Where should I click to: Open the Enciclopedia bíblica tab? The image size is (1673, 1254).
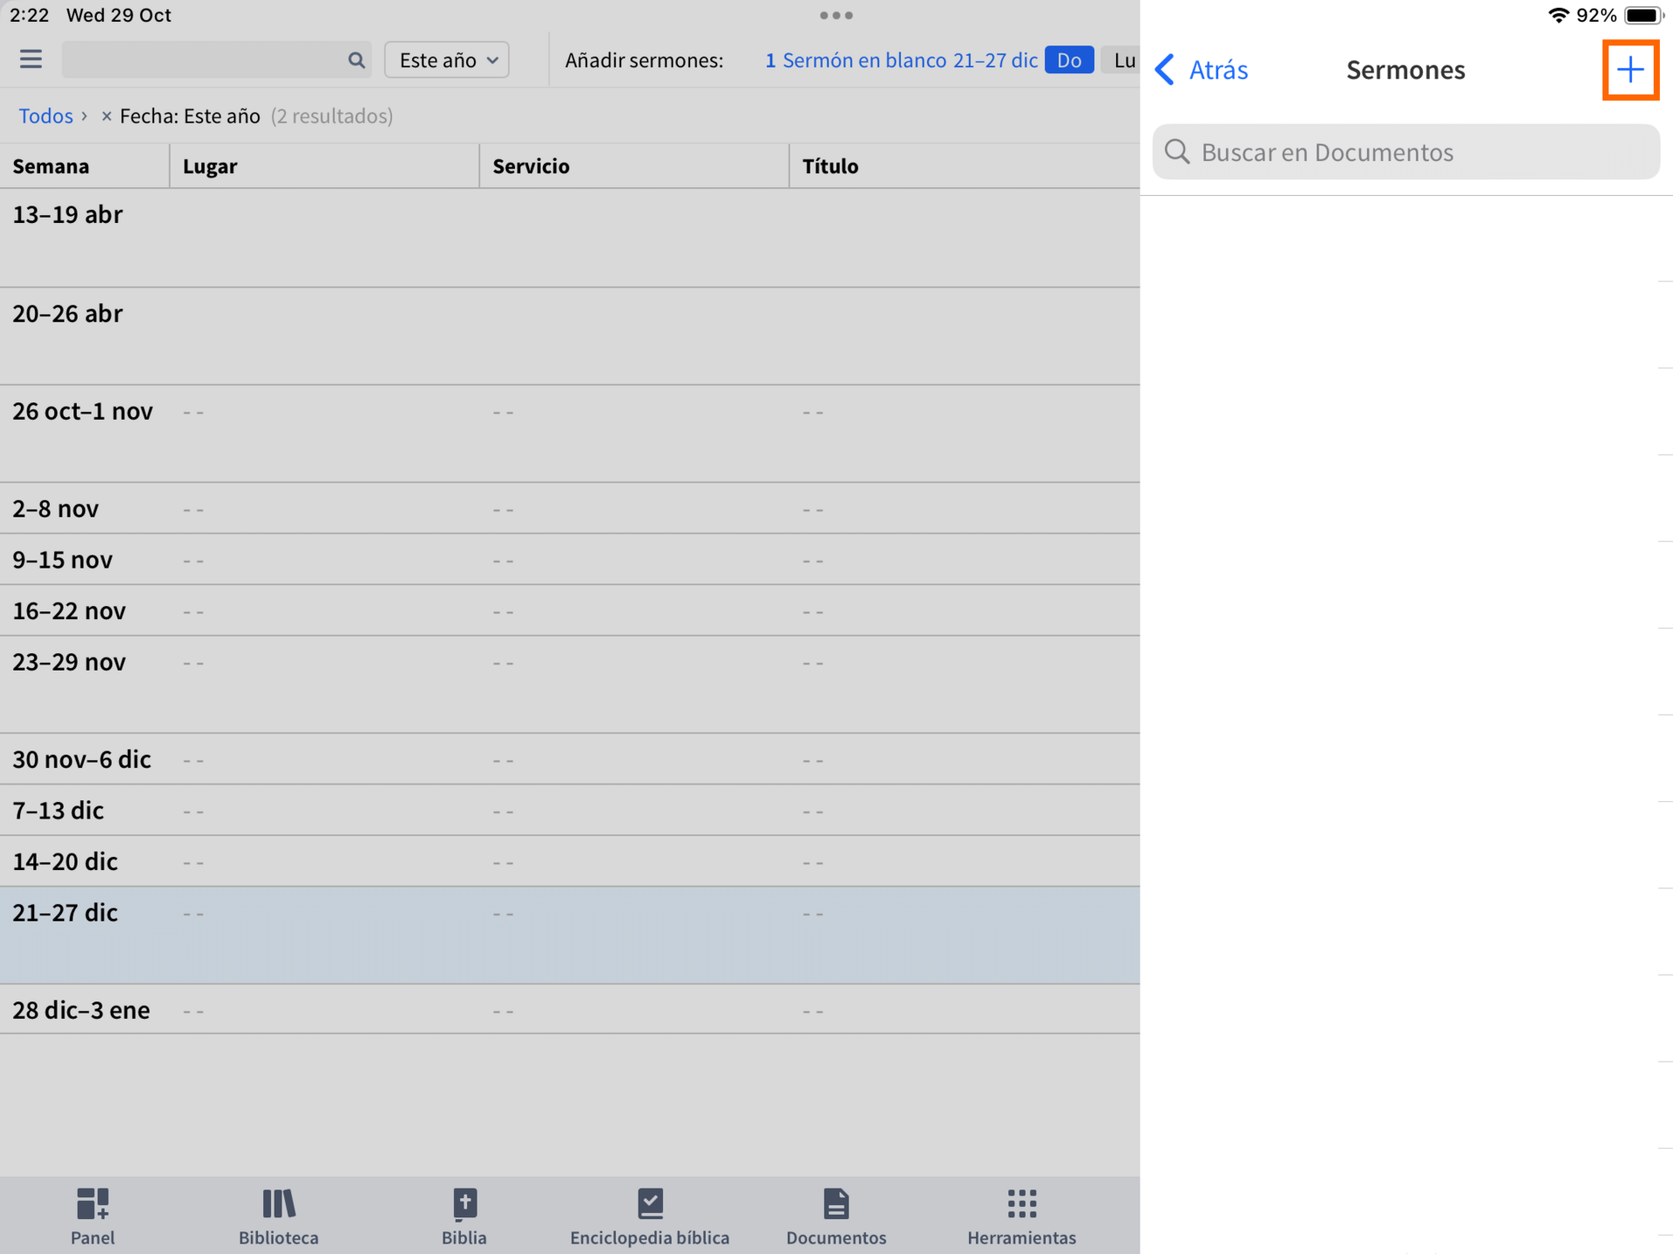coord(650,1217)
